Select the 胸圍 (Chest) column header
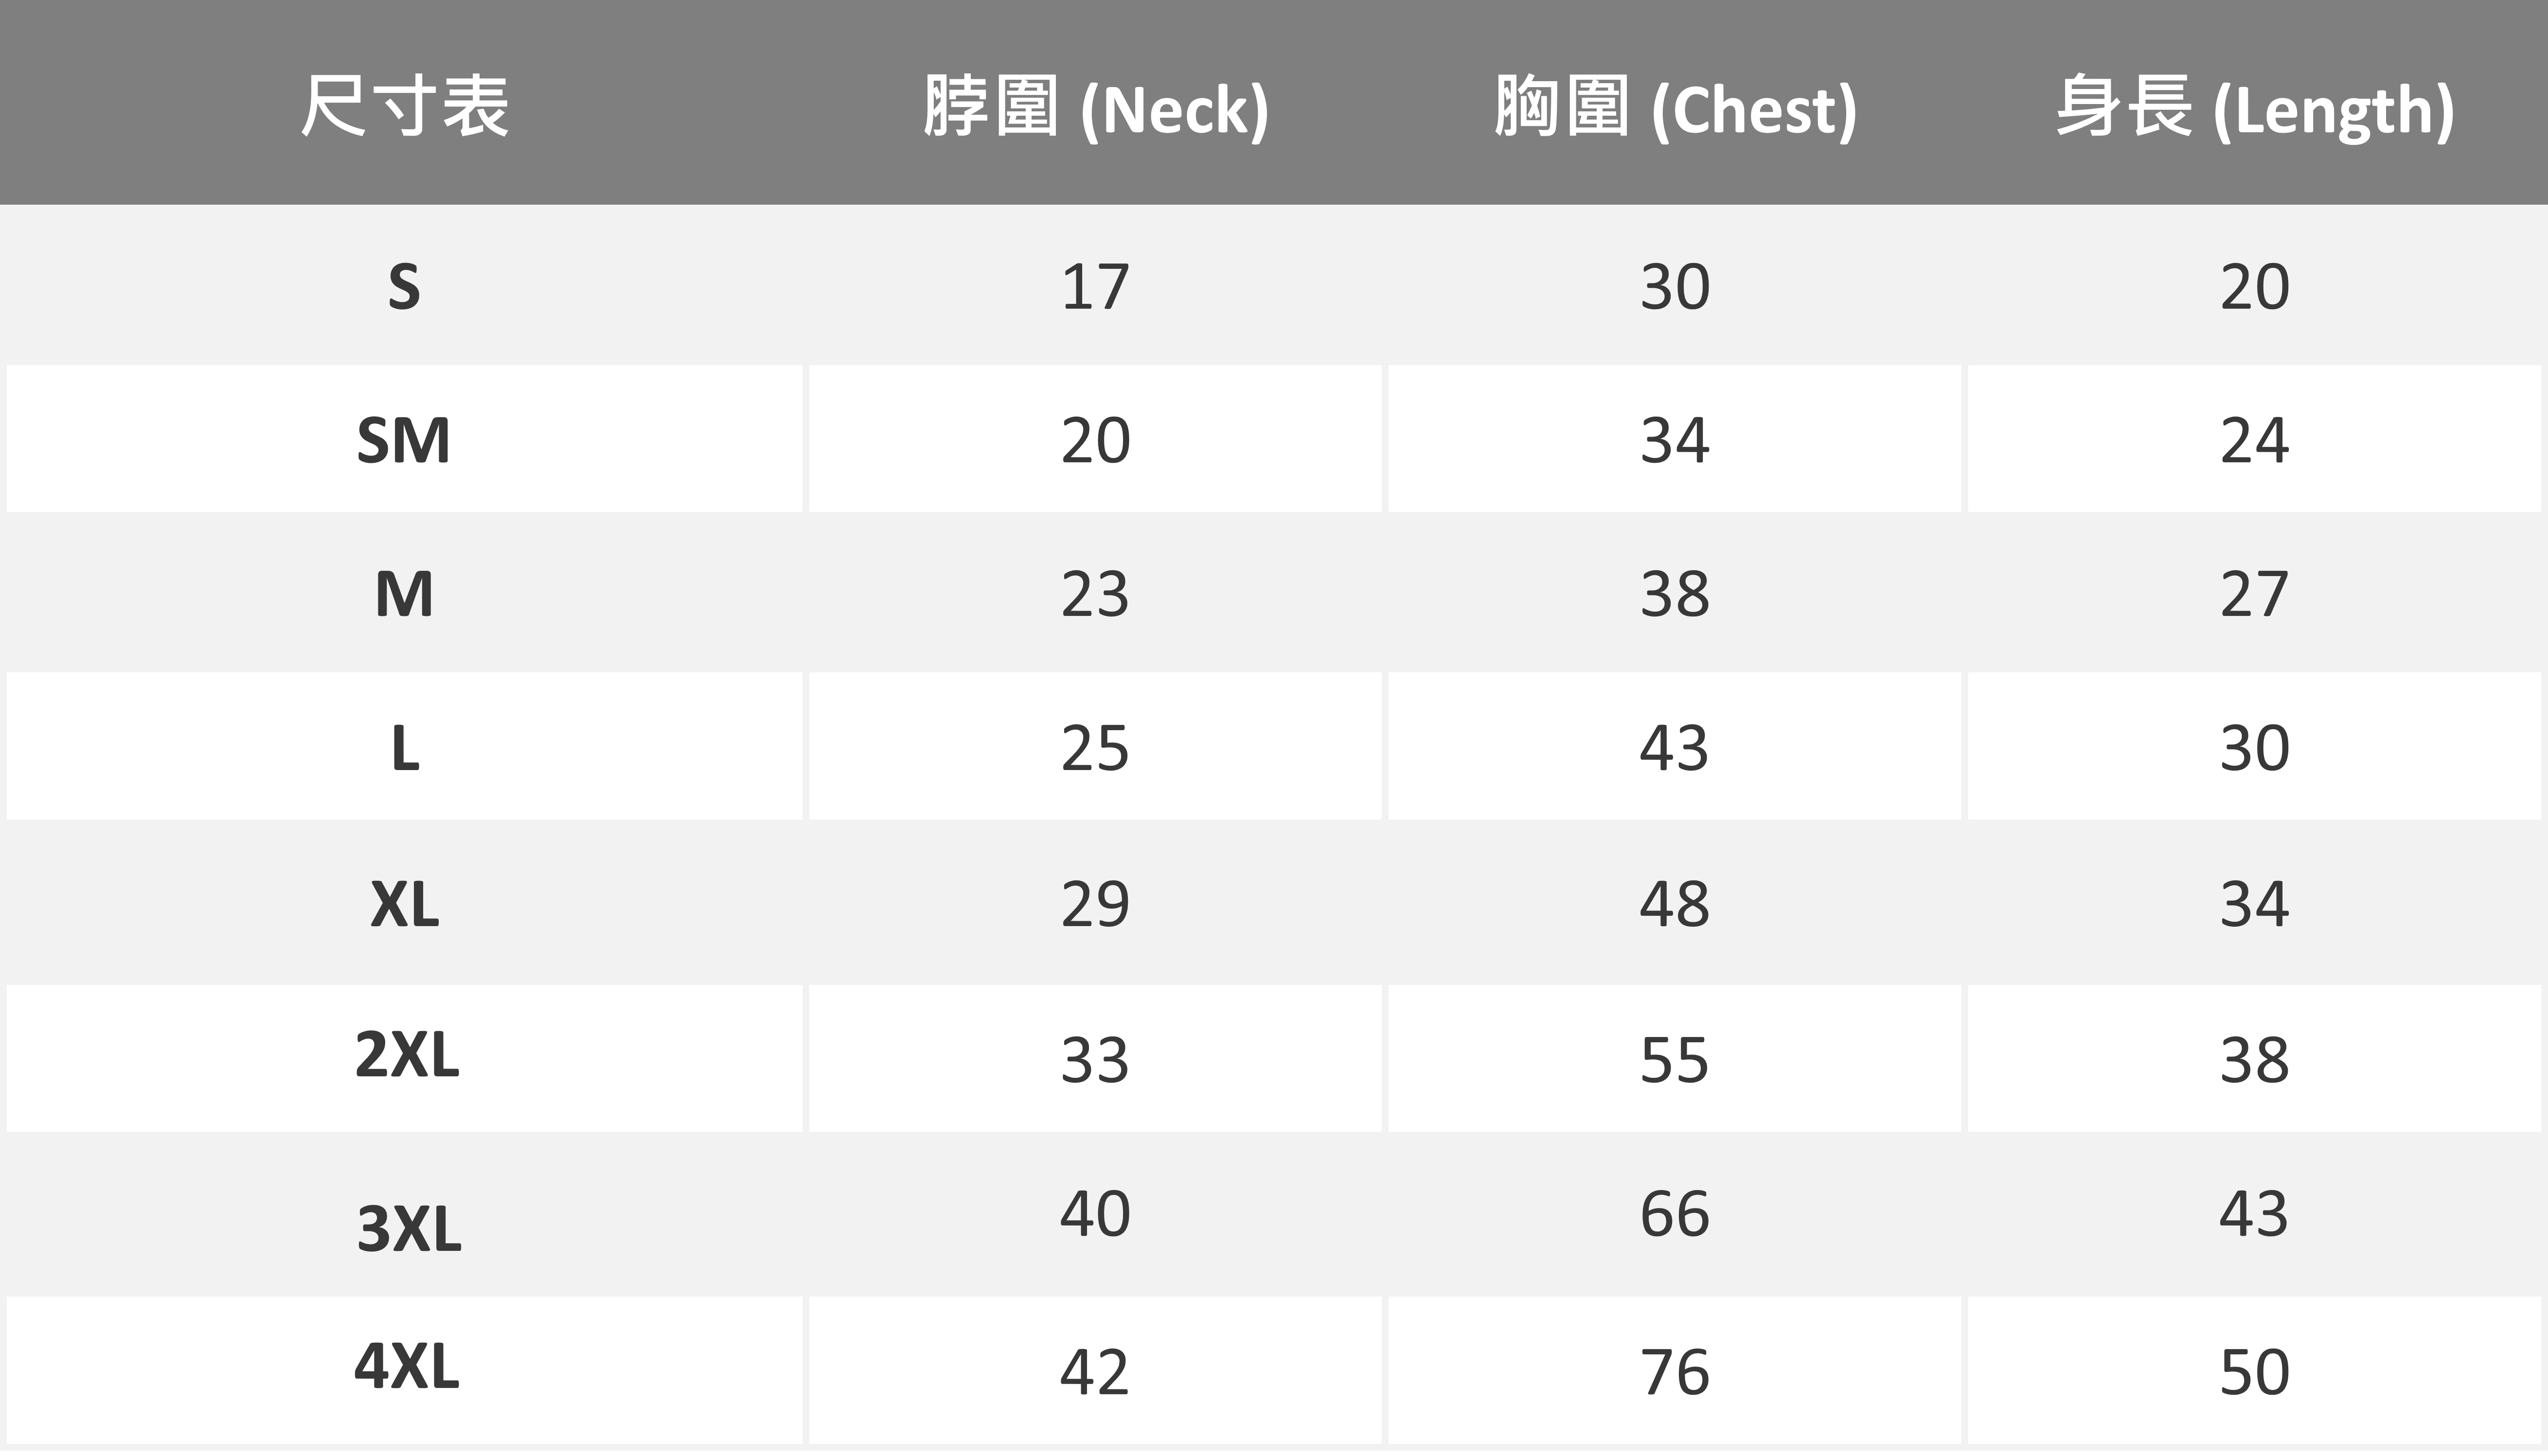Screen dimensions: 2548x1456 1675,106
